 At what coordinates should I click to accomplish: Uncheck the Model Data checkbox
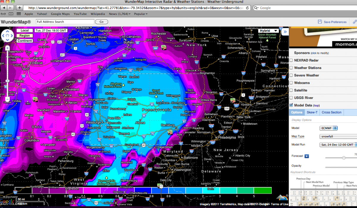pyautogui.click(x=291, y=105)
